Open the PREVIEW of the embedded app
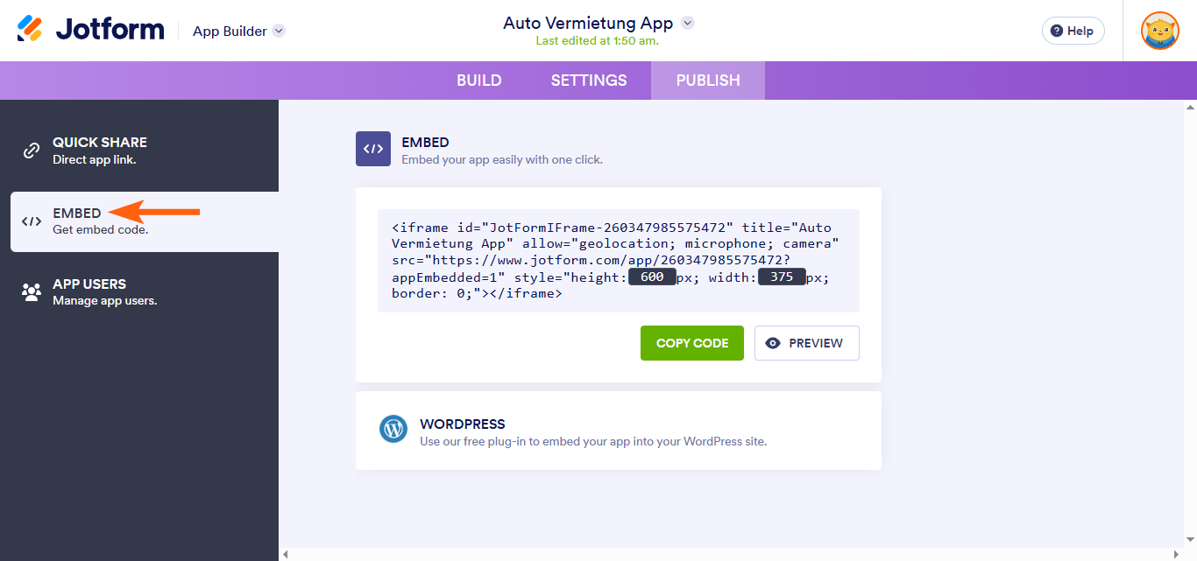 tap(806, 342)
